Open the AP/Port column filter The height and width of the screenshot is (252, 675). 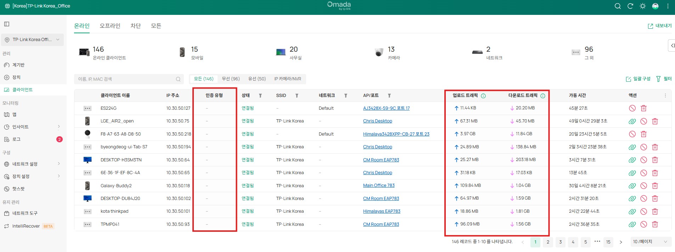(389, 96)
